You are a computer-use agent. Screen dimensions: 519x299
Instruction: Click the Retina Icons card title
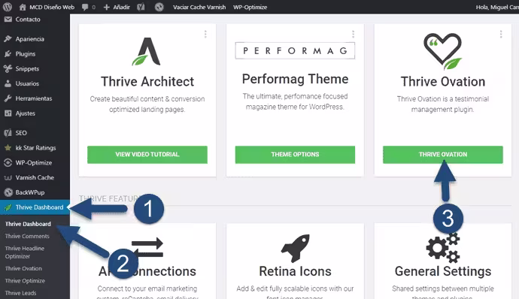(x=295, y=271)
